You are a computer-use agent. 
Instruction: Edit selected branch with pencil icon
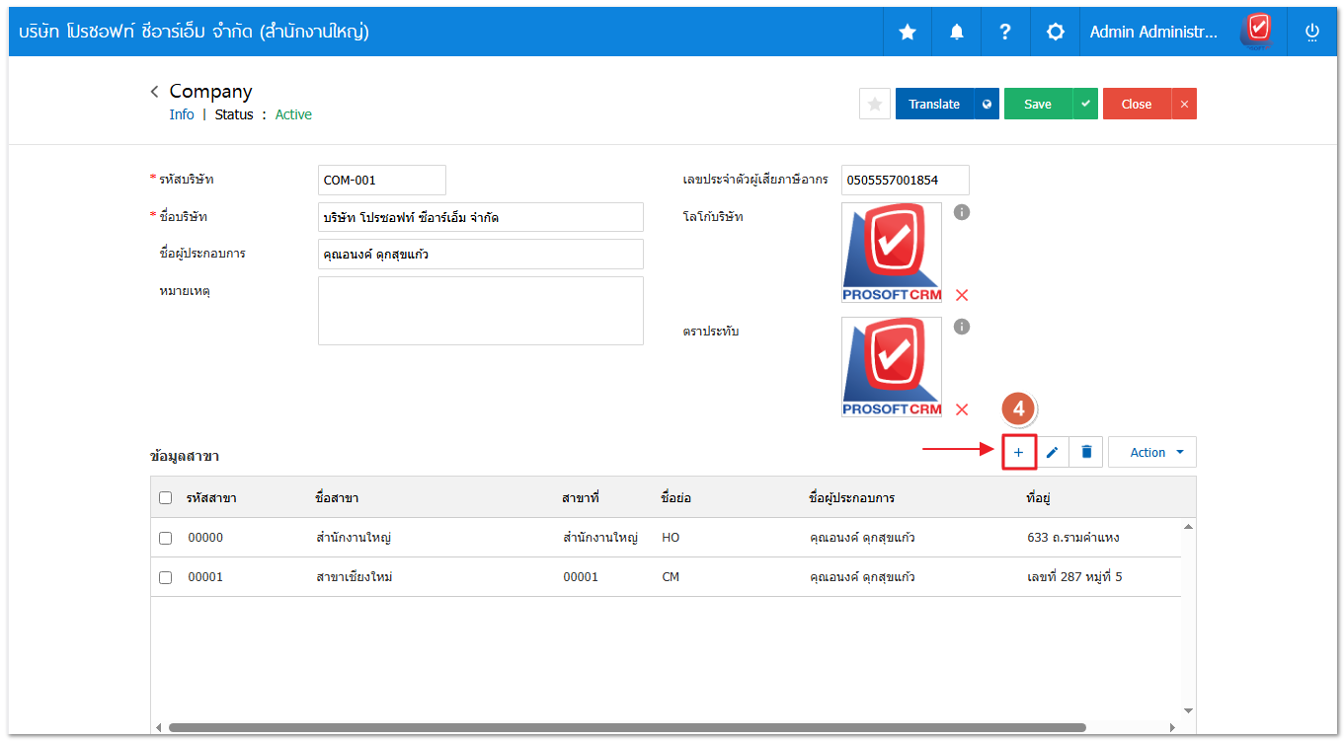point(1053,452)
